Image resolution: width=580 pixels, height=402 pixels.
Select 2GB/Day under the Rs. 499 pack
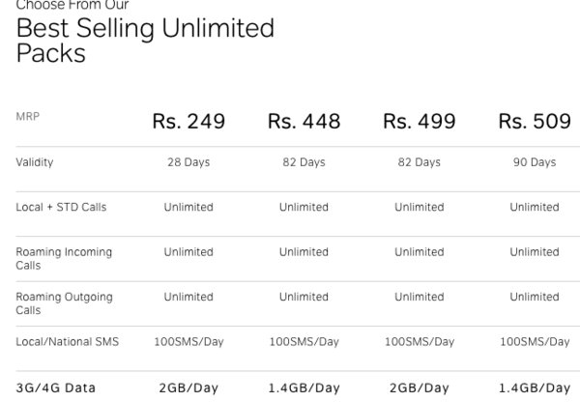coord(419,388)
